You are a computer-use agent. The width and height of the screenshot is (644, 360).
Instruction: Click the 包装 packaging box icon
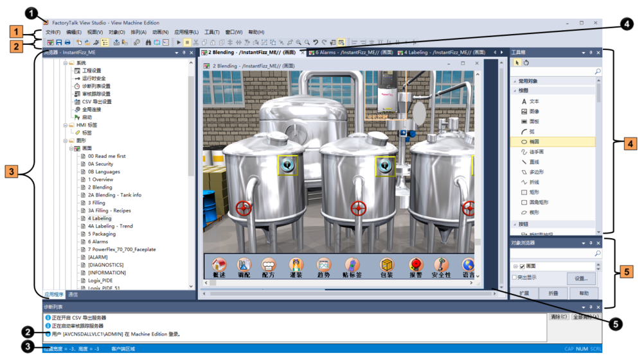386,264
